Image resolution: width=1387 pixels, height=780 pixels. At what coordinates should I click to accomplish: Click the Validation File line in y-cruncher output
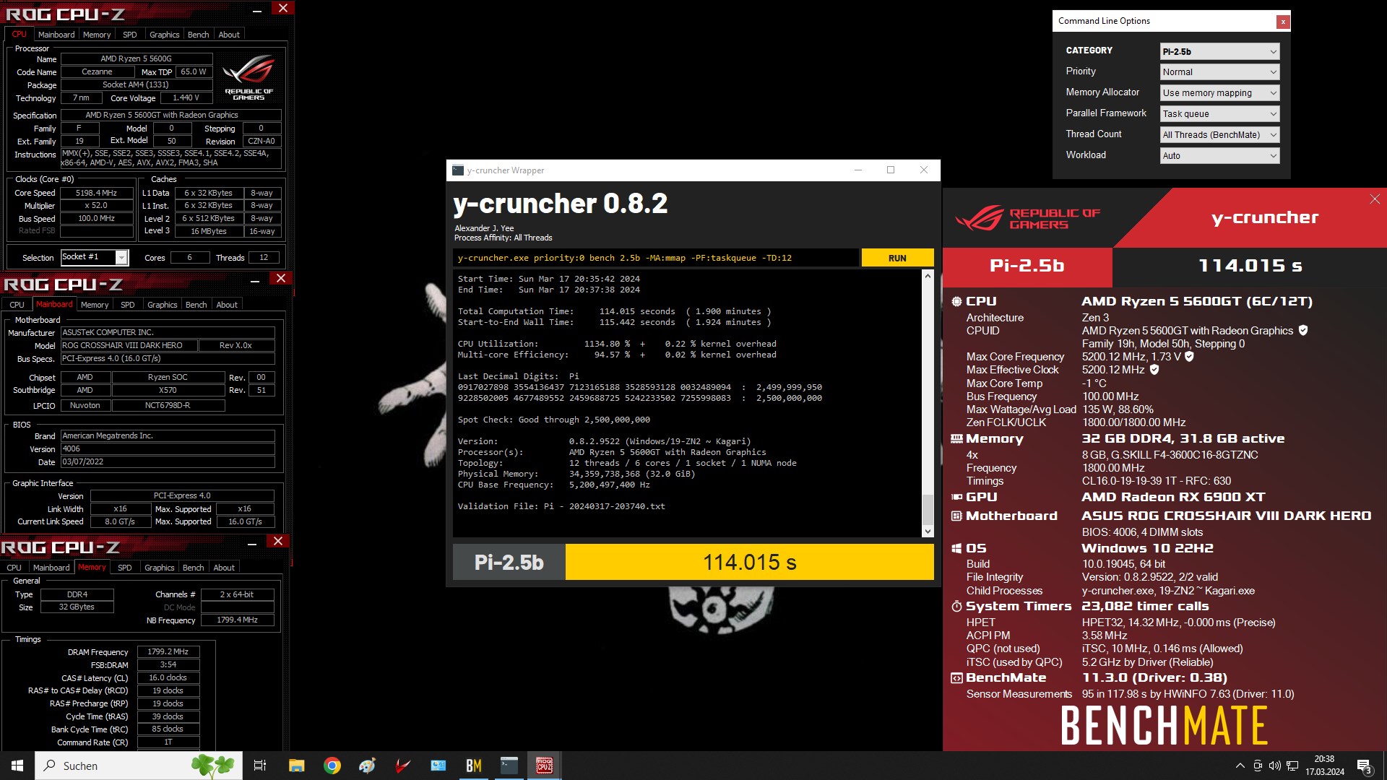561,507
